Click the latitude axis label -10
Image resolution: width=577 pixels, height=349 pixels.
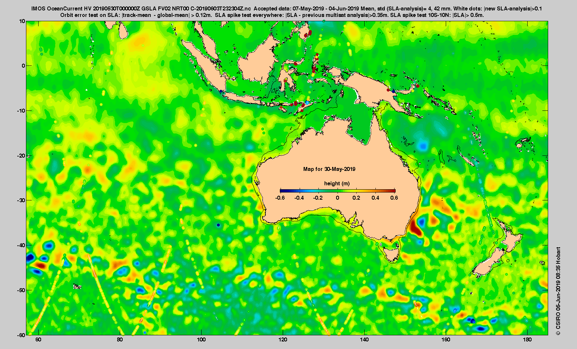click(x=21, y=111)
